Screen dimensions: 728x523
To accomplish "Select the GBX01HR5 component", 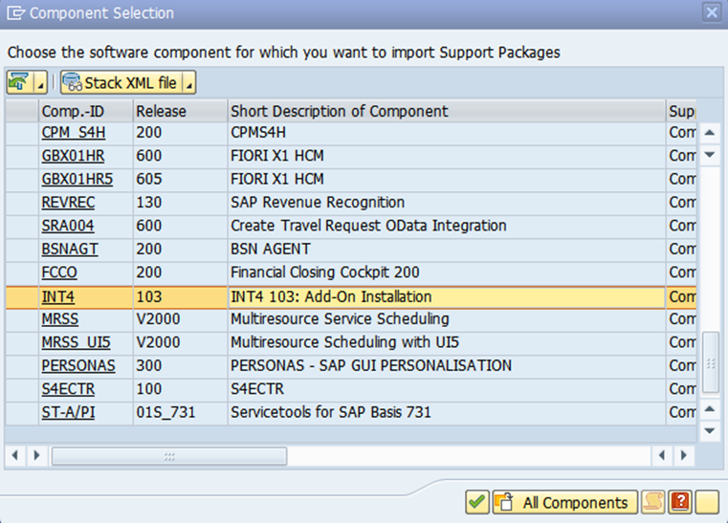I will [77, 179].
